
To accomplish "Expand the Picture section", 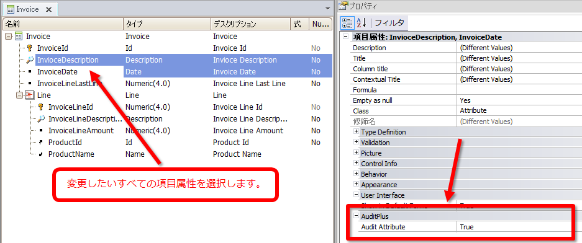I will tap(357, 152).
